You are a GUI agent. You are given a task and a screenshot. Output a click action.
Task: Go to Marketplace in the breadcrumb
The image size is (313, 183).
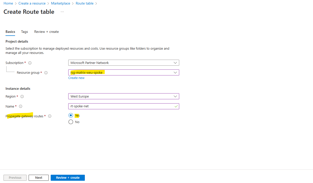[x=61, y=4]
